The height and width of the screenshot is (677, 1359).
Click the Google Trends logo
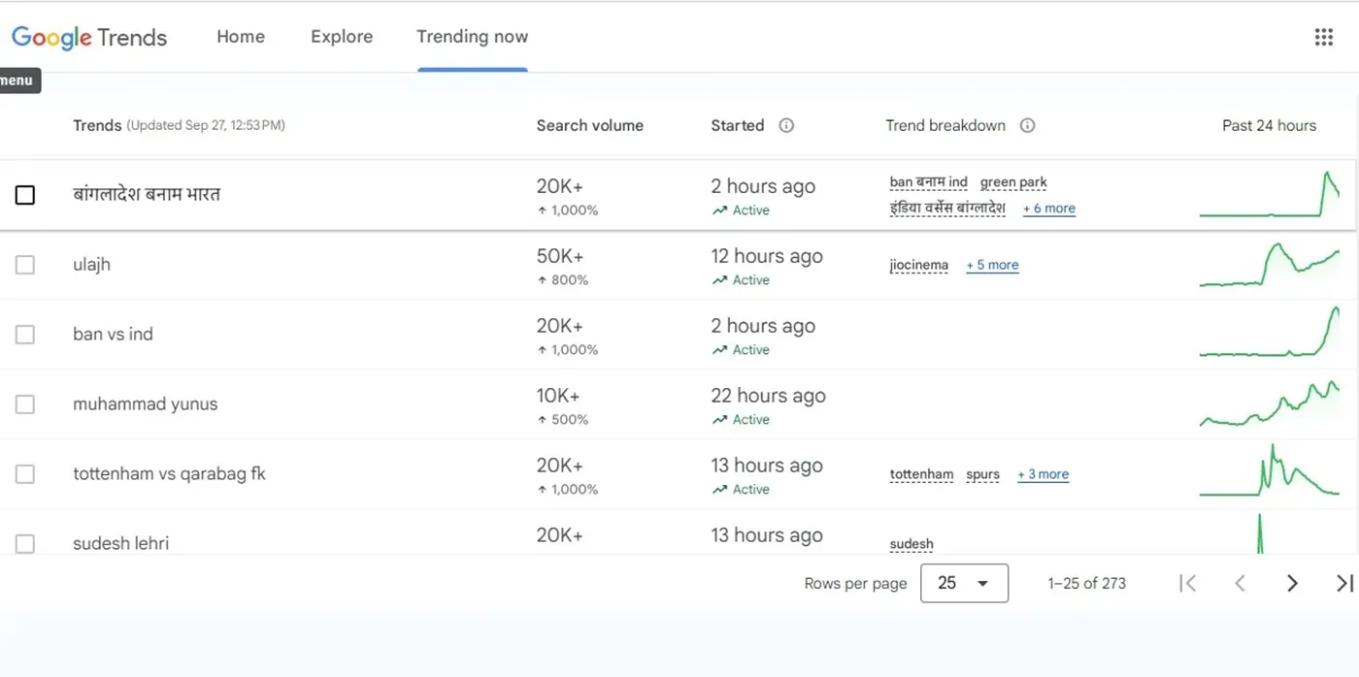pos(89,37)
